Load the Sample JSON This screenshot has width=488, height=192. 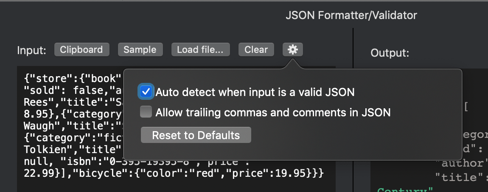click(x=140, y=49)
